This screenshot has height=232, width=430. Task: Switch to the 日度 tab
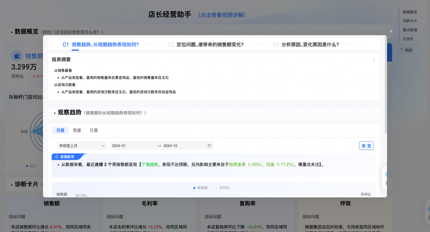pos(94,130)
